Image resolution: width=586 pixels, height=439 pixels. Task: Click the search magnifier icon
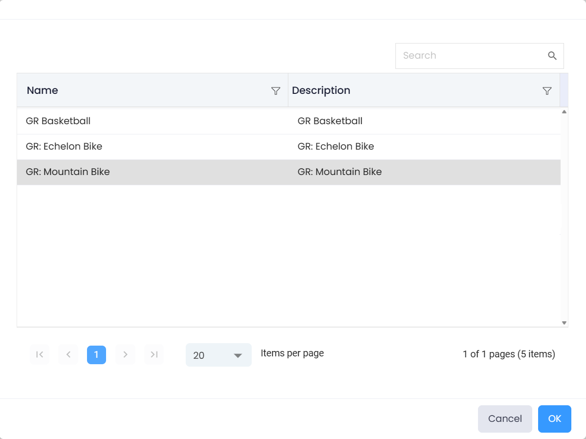click(x=552, y=56)
